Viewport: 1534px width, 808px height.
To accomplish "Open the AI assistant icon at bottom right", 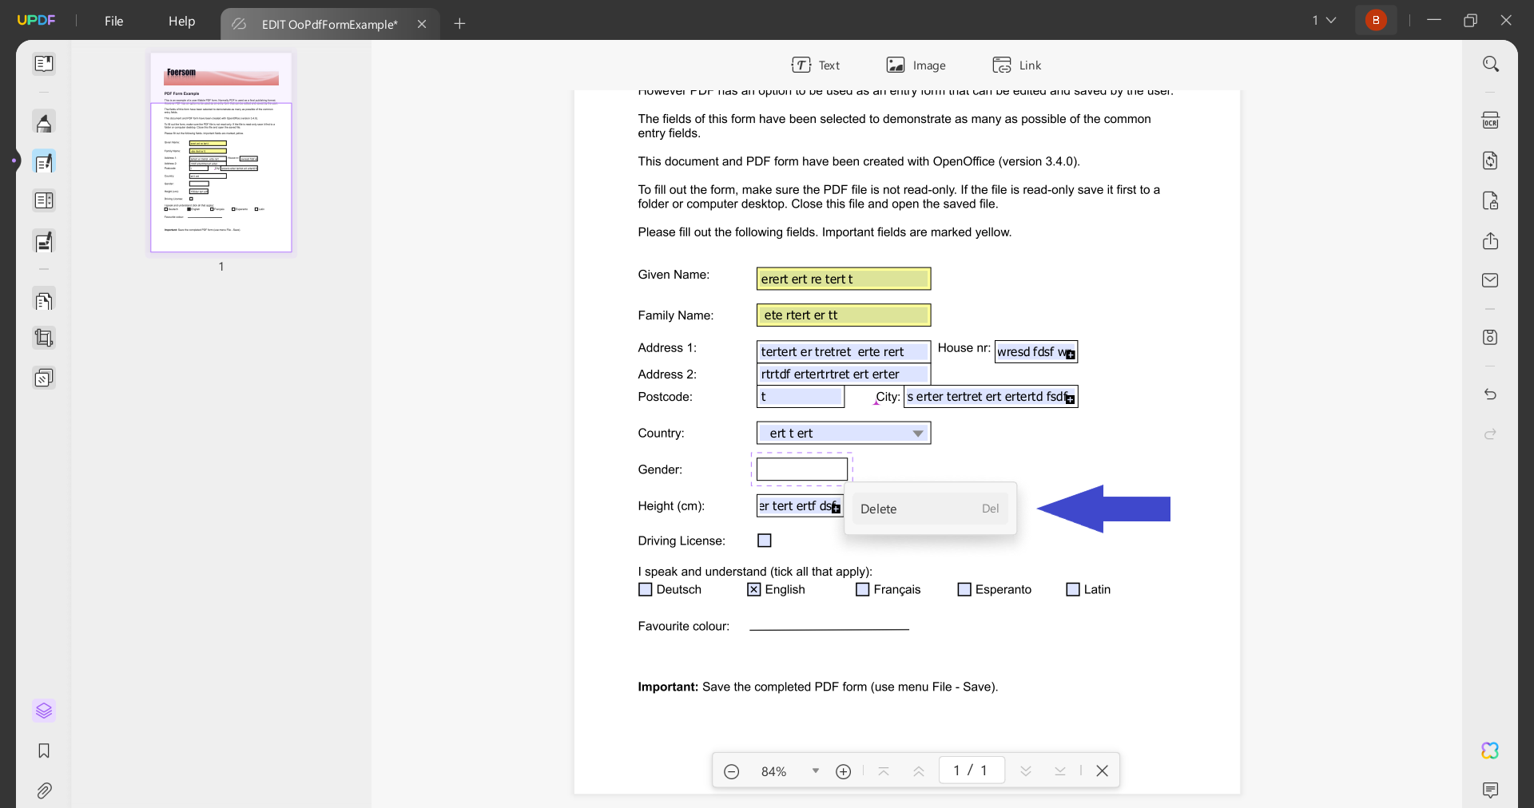I will (1489, 751).
